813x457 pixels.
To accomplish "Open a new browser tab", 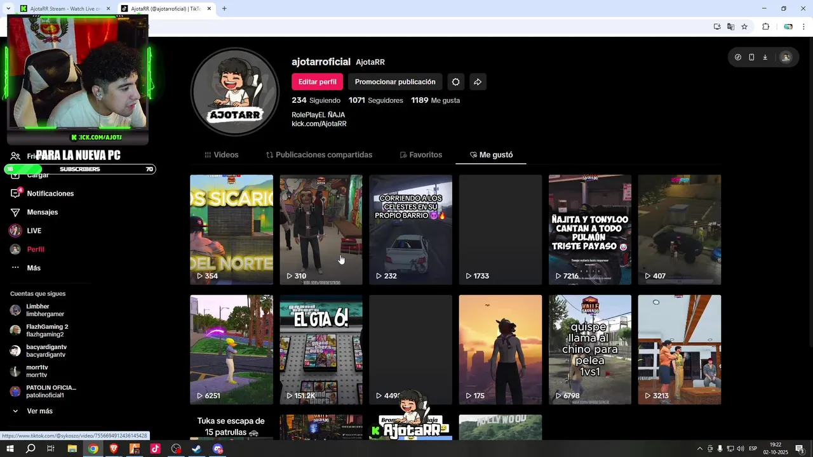I will pyautogui.click(x=224, y=9).
